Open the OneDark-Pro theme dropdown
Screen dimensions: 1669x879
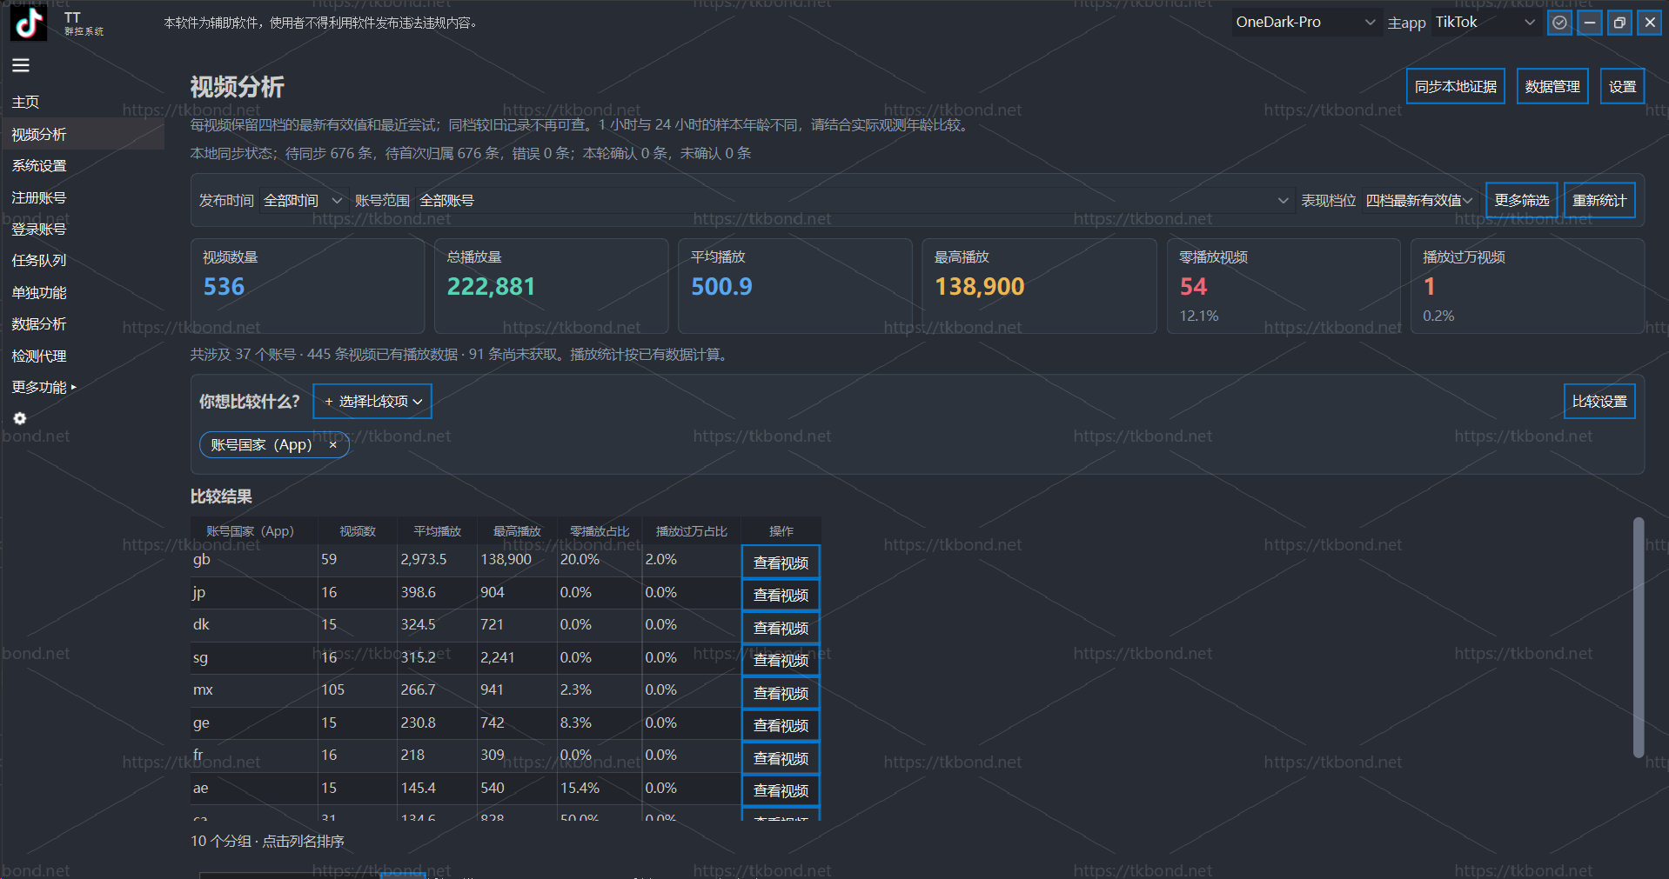(1305, 23)
